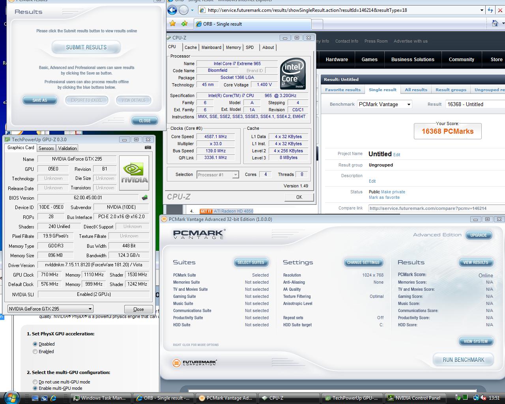Click the Internet Explorer forward arrow

pos(183,10)
